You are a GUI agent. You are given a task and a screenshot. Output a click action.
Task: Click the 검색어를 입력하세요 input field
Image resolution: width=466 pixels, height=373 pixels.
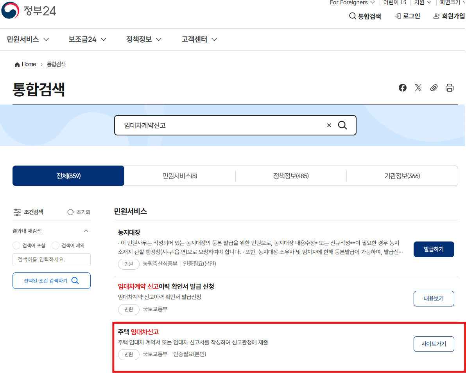coord(51,259)
